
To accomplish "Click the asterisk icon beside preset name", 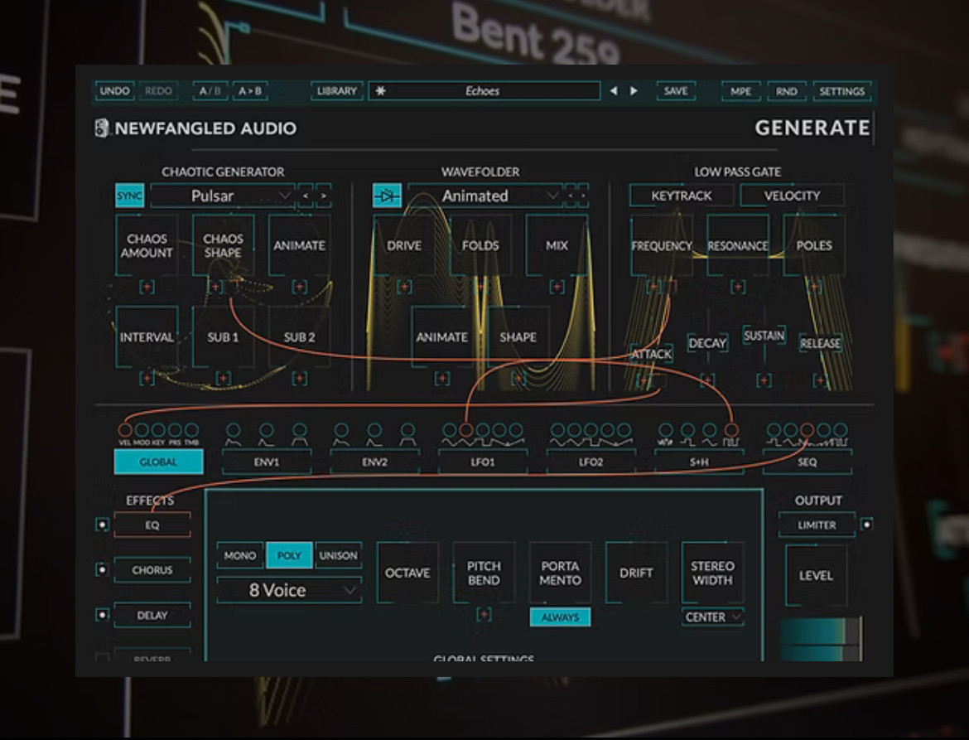I will 381,91.
